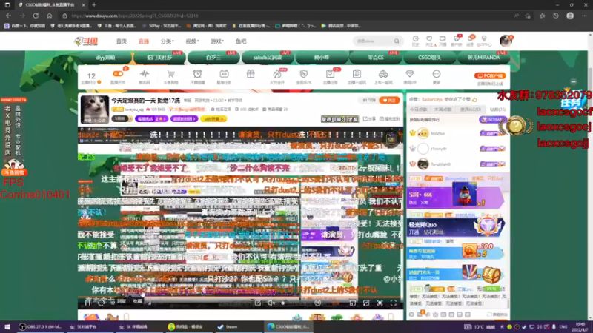
Task: Open the Windows Start button
Action: [x=7, y=327]
